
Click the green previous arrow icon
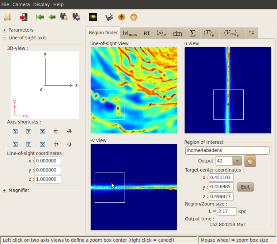(52, 17)
